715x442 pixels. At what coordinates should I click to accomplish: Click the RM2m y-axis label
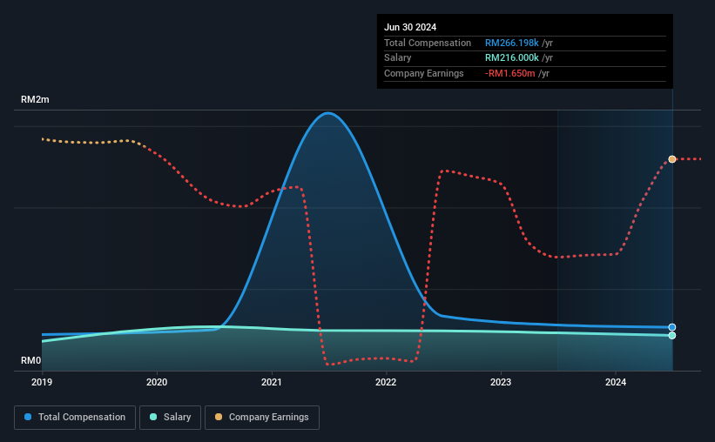click(35, 99)
